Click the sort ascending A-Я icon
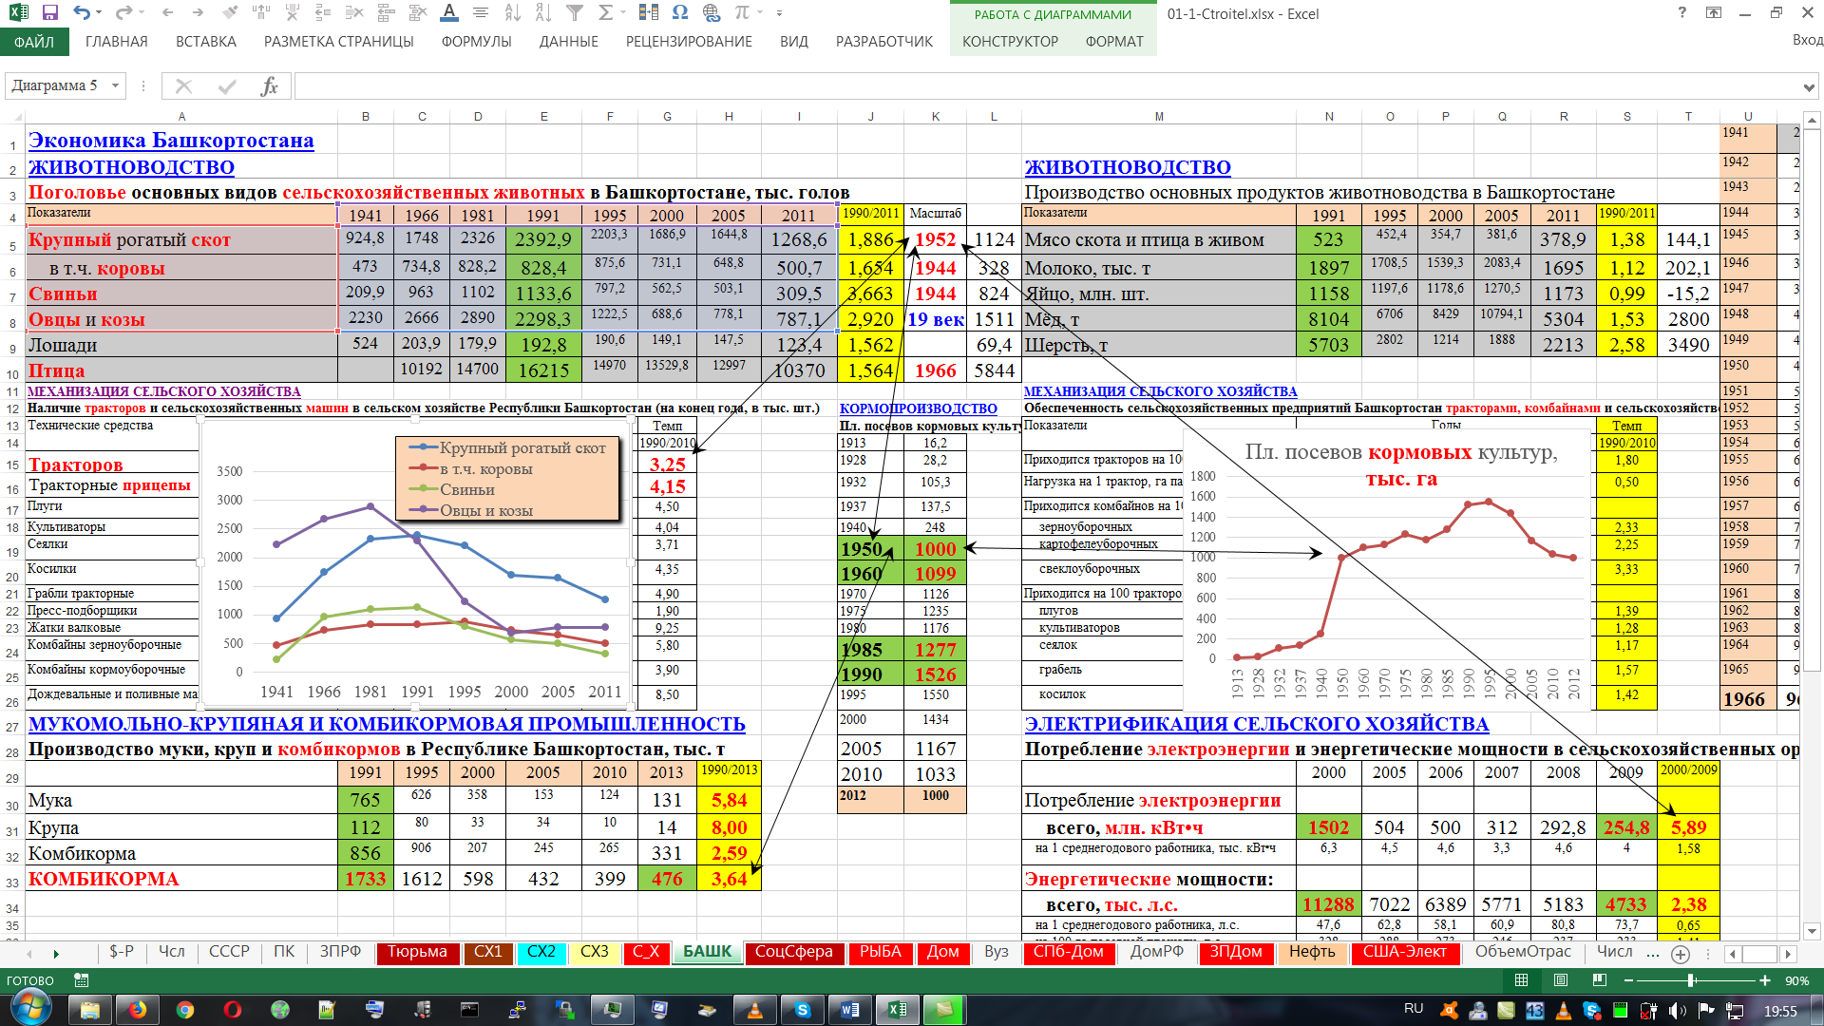Viewport: 1824px width, 1026px height. tap(512, 13)
